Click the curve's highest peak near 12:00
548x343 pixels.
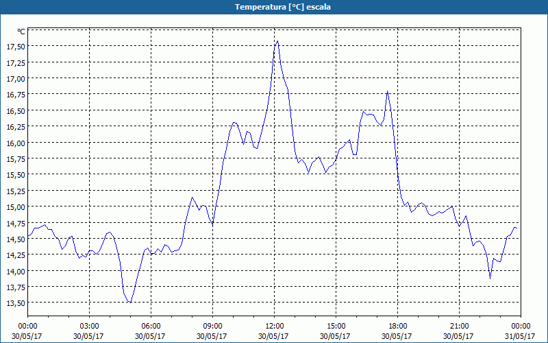277,41
